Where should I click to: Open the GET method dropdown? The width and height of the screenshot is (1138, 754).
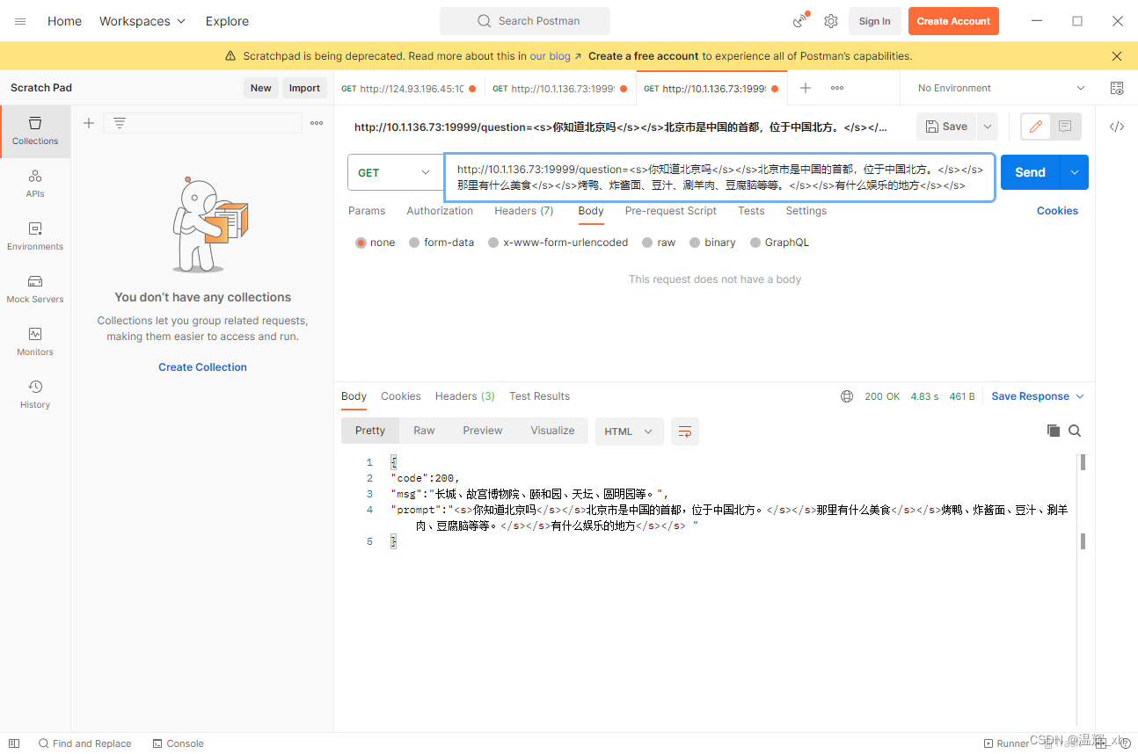coord(395,173)
